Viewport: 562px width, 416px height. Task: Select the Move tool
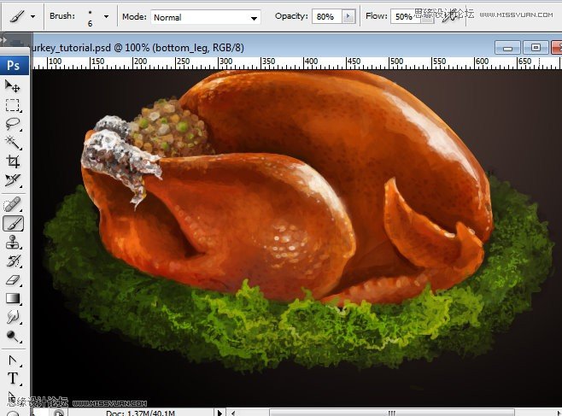point(13,86)
